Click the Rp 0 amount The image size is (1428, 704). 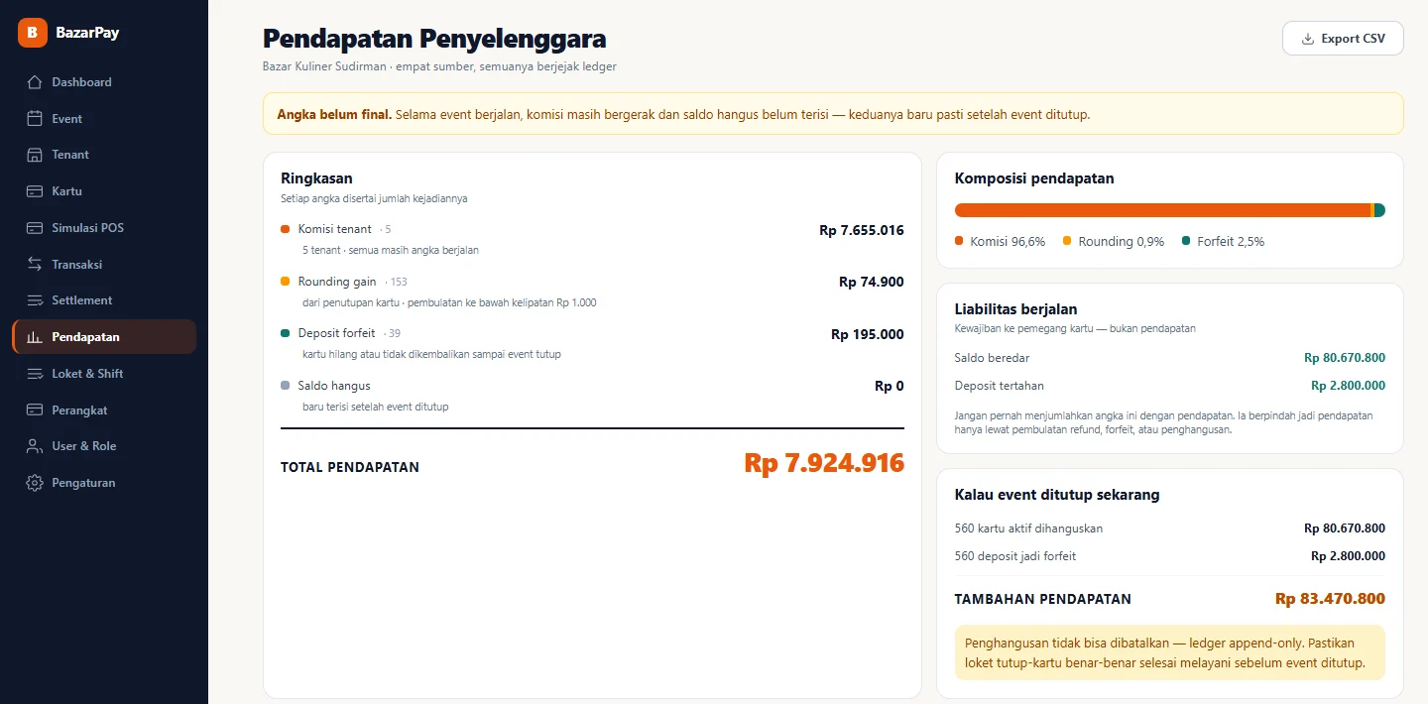click(890, 387)
